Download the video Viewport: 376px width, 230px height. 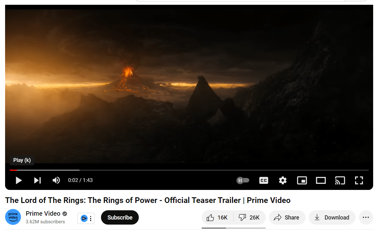[x=332, y=218]
